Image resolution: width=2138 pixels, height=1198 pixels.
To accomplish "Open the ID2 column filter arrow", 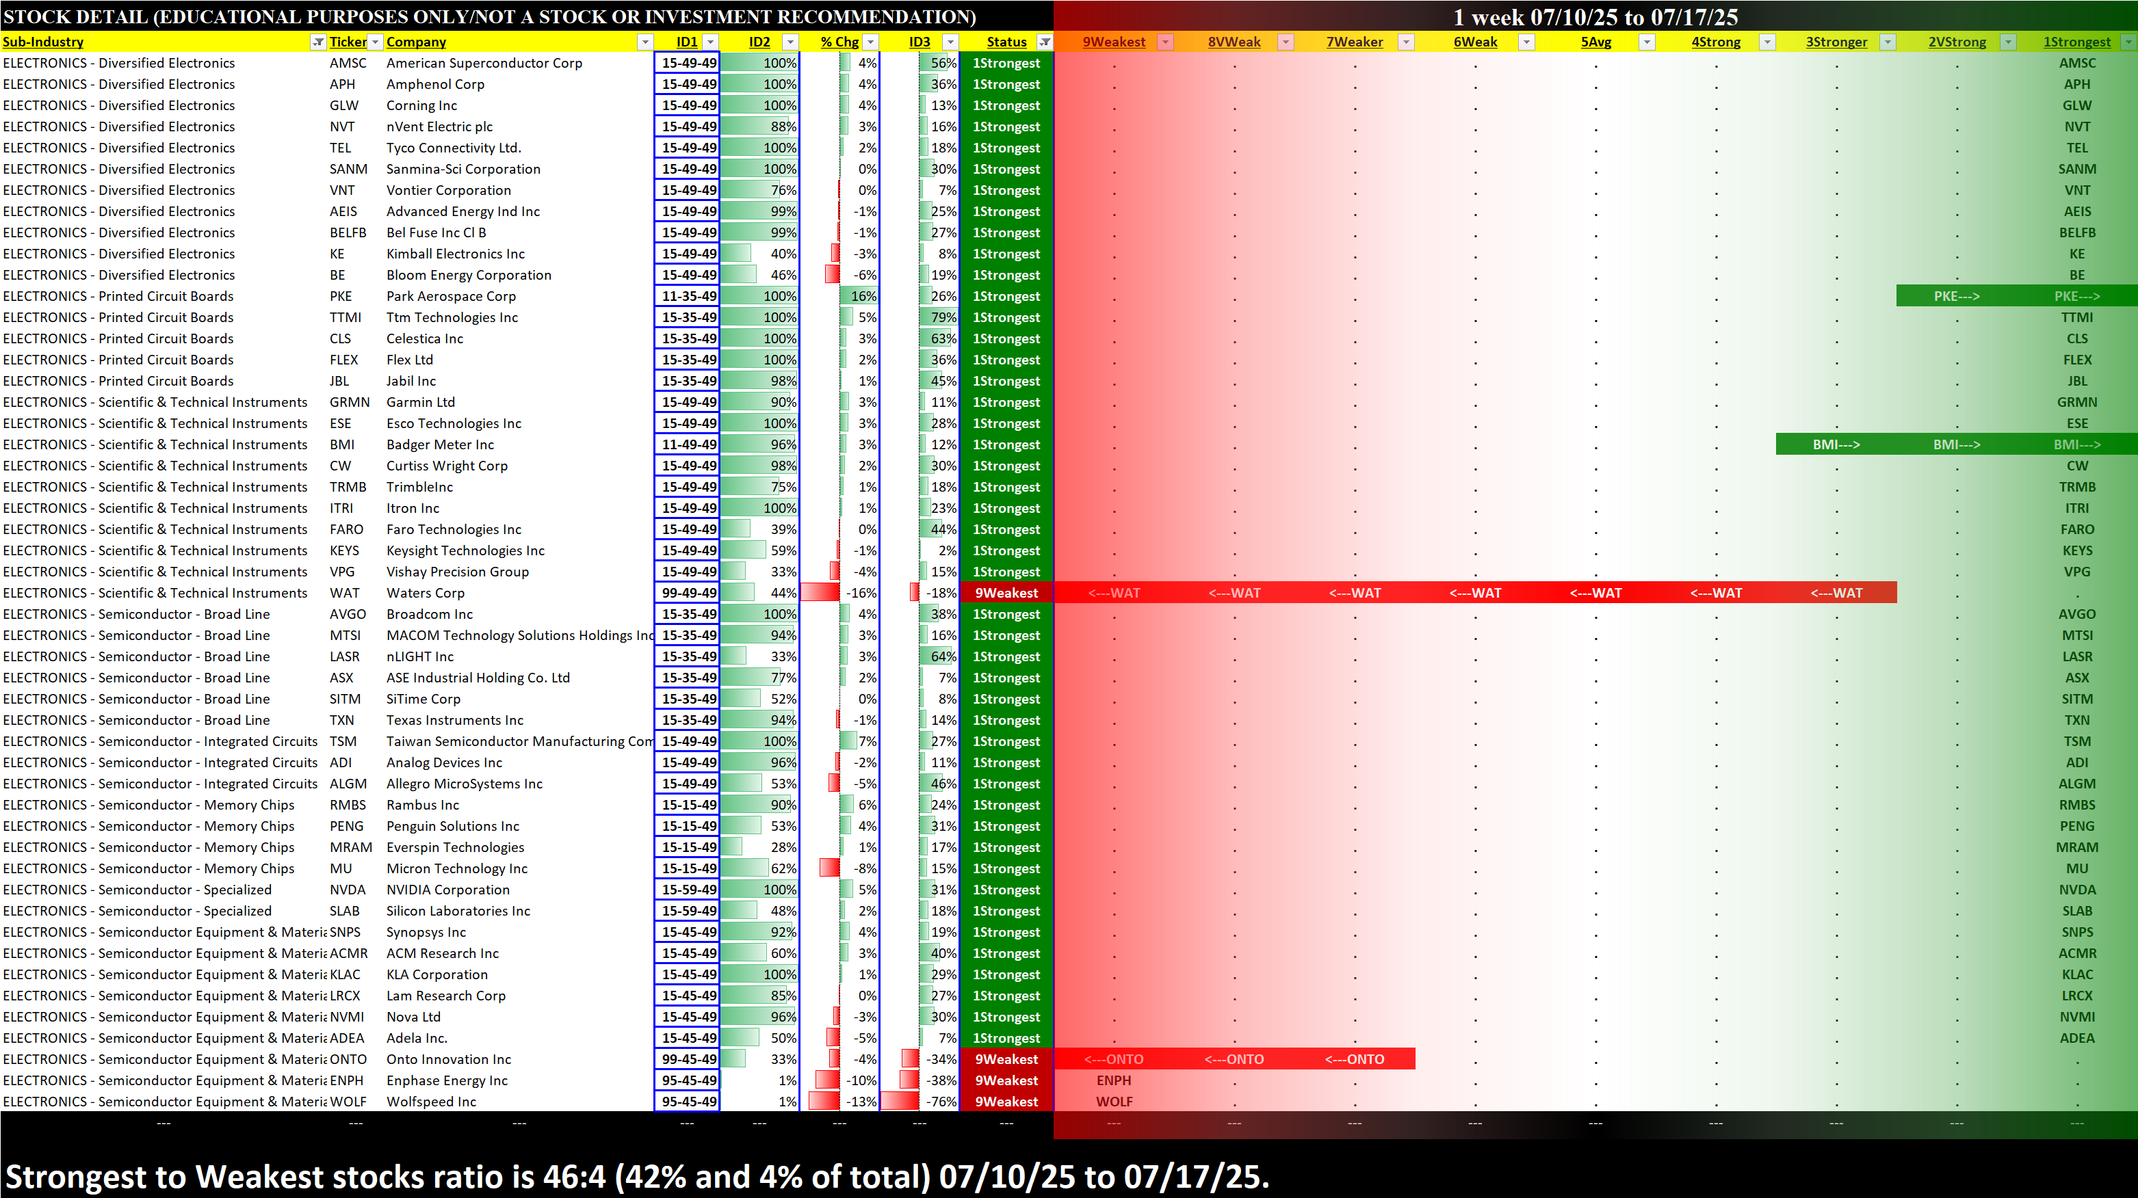I will coord(790,42).
